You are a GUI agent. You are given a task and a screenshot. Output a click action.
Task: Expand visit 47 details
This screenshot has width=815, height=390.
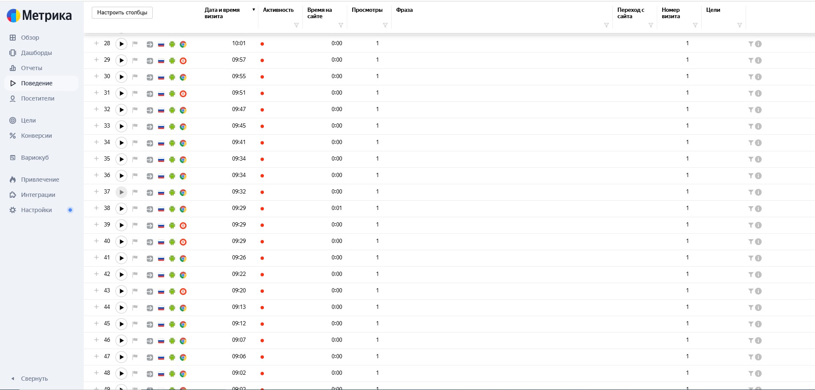pyautogui.click(x=96, y=356)
